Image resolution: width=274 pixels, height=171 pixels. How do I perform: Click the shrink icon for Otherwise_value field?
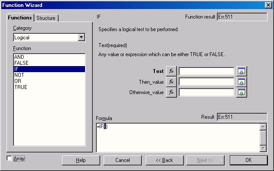coord(241,92)
